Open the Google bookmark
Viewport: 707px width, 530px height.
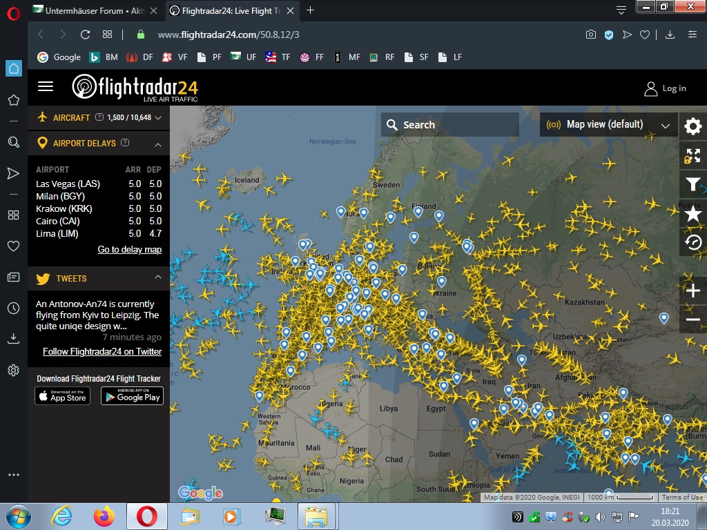(x=59, y=57)
